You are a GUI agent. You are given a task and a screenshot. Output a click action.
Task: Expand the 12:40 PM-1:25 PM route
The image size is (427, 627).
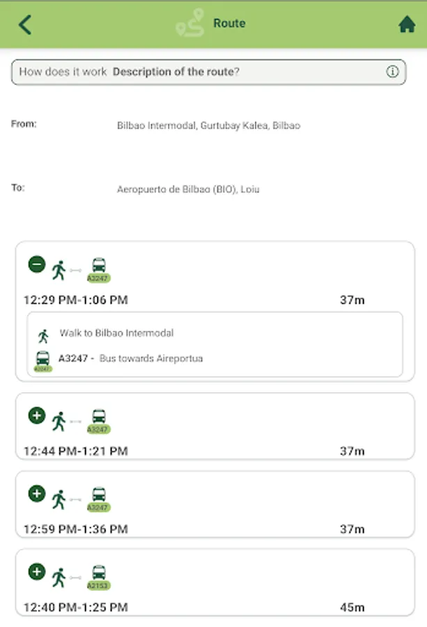(37, 572)
